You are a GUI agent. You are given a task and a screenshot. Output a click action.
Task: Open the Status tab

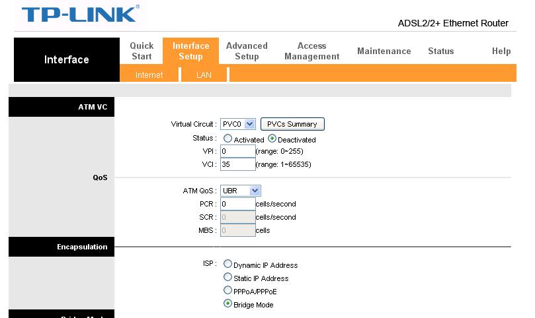tap(440, 51)
